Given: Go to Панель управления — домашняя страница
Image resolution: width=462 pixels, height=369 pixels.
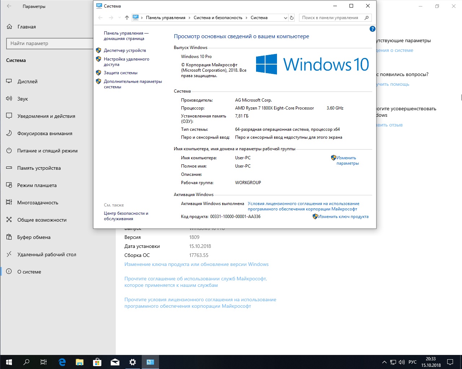Looking at the screenshot, I should tap(126, 36).
